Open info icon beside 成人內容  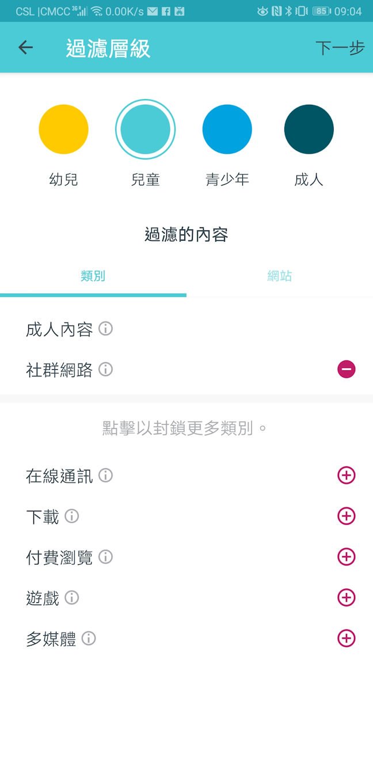(x=105, y=329)
